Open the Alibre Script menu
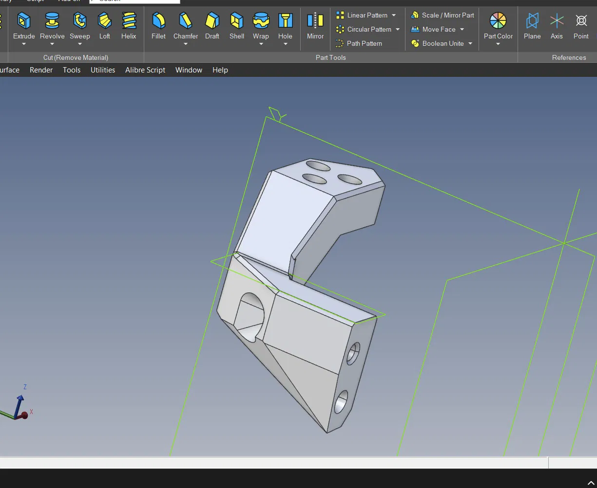This screenshot has height=488, width=597. tap(145, 70)
